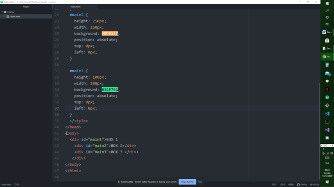Launch Word from the Windows taskbar

[x=327, y=32]
